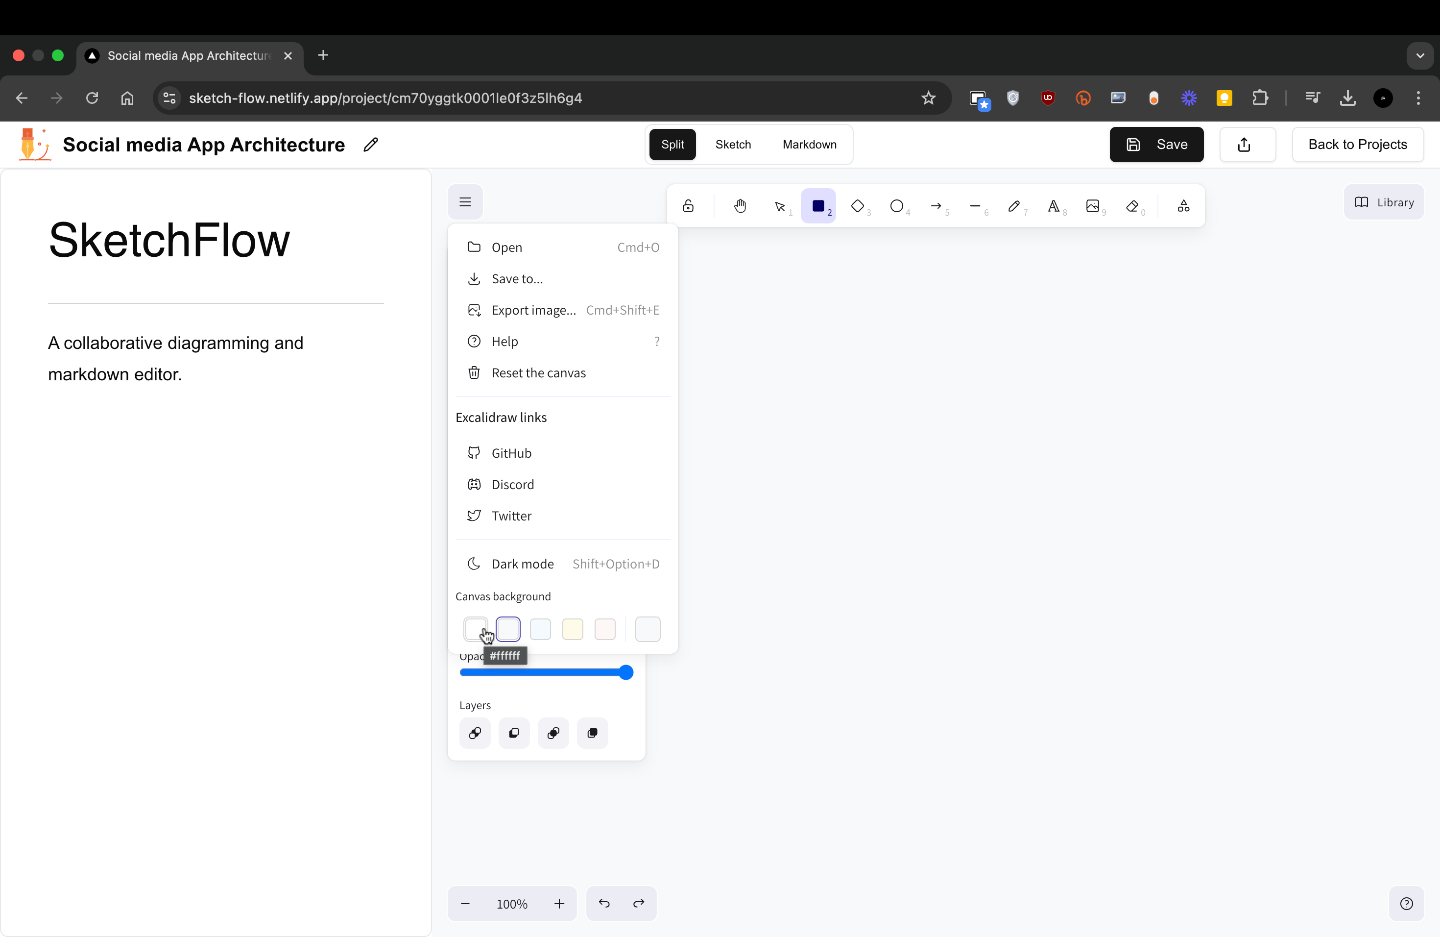The width and height of the screenshot is (1440, 937).
Task: Toggle the keep-tool-active lock icon
Action: [x=688, y=206]
